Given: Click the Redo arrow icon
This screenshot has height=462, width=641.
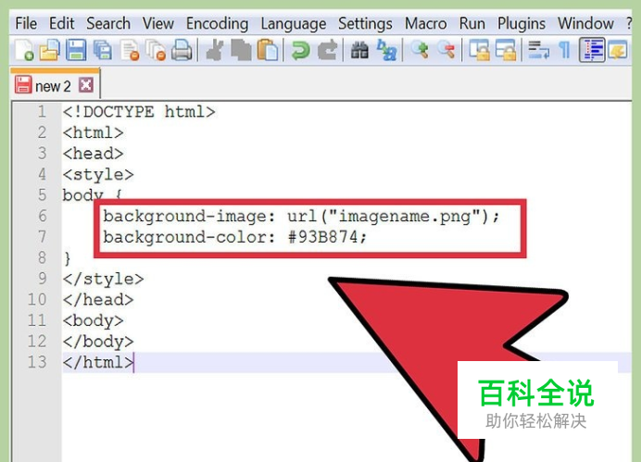Looking at the screenshot, I should 328,50.
